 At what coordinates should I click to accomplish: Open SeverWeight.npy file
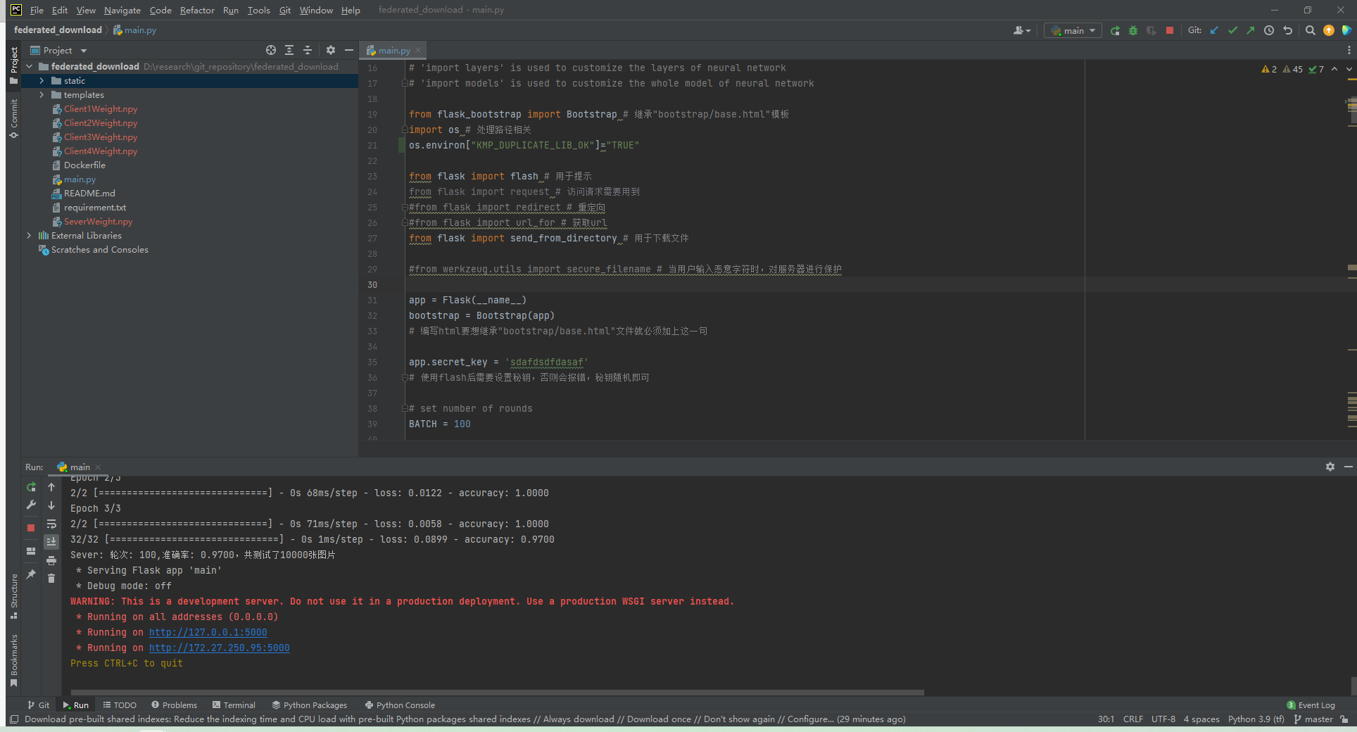pyautogui.click(x=98, y=222)
